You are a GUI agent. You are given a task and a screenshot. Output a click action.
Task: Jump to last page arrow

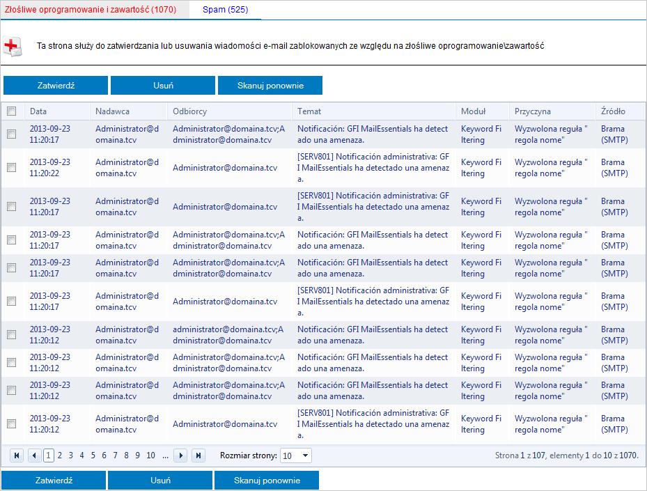pyautogui.click(x=198, y=455)
